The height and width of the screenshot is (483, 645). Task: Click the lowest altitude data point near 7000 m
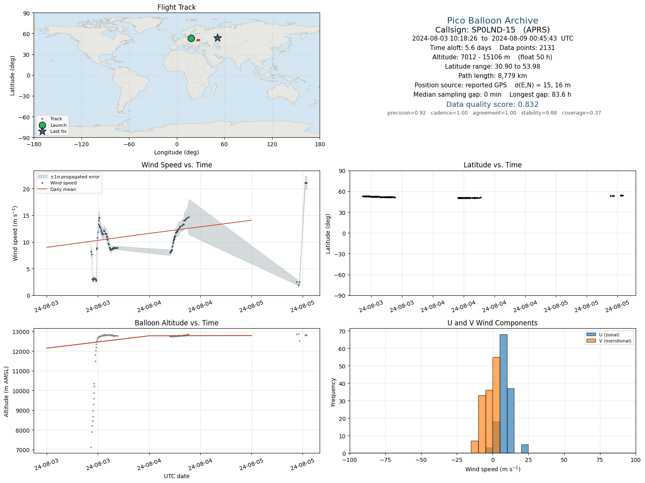(x=91, y=447)
